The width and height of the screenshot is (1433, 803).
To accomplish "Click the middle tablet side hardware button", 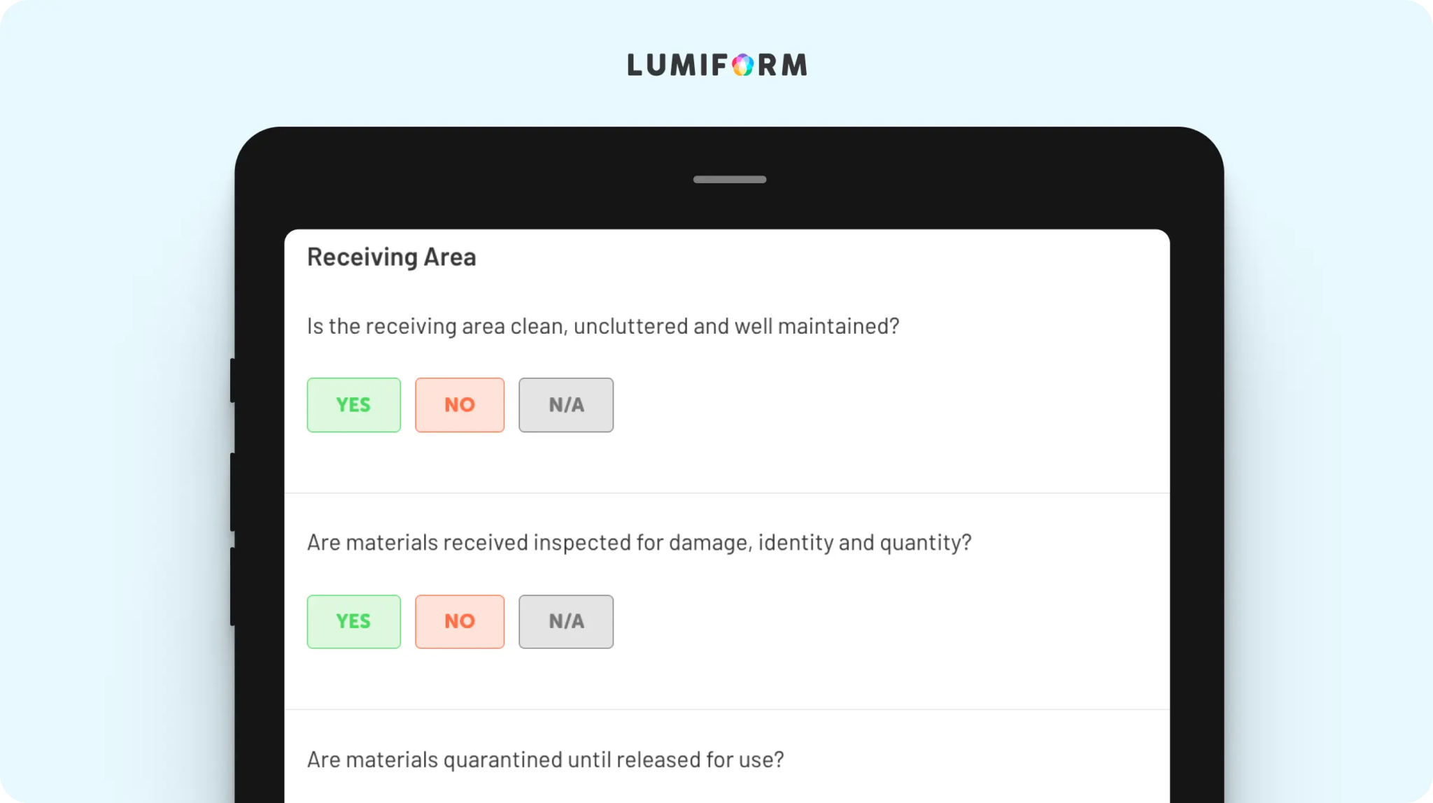I will click(233, 492).
